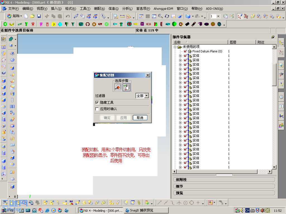Open the 装配(A) menu
The width and height of the screenshot is (286, 214).
pos(99,9)
